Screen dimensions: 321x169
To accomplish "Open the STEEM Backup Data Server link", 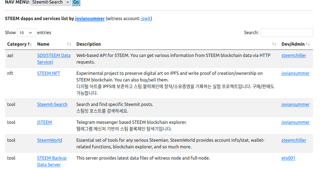I will [x=52, y=161].
